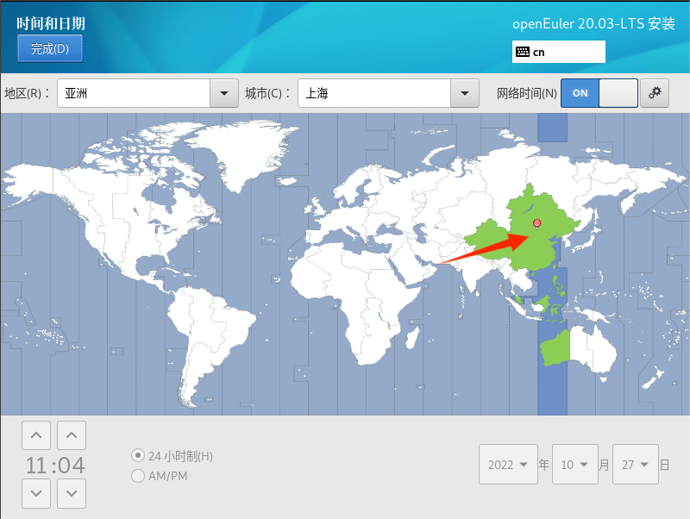Increase hours with up arrow
Image resolution: width=690 pixels, height=519 pixels.
(35, 435)
